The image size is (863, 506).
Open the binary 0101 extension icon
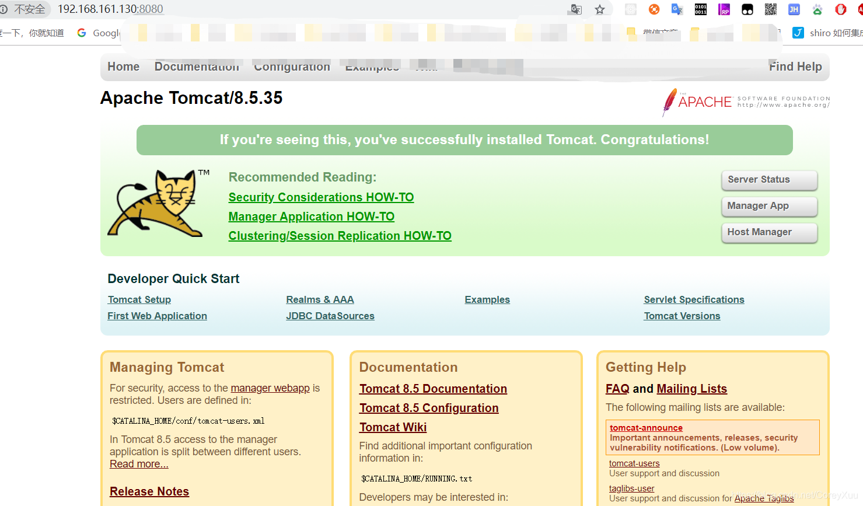[x=701, y=9]
